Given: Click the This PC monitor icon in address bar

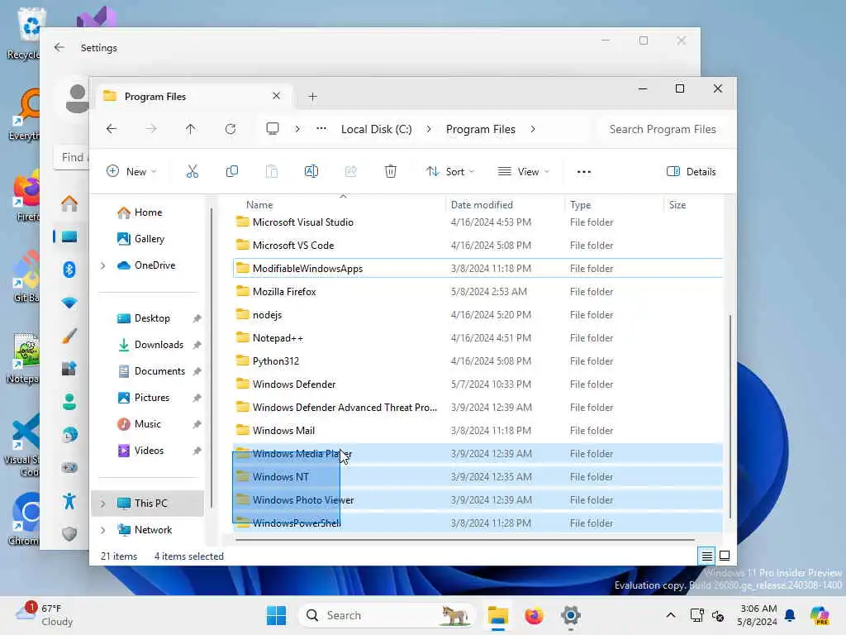Looking at the screenshot, I should tap(273, 128).
